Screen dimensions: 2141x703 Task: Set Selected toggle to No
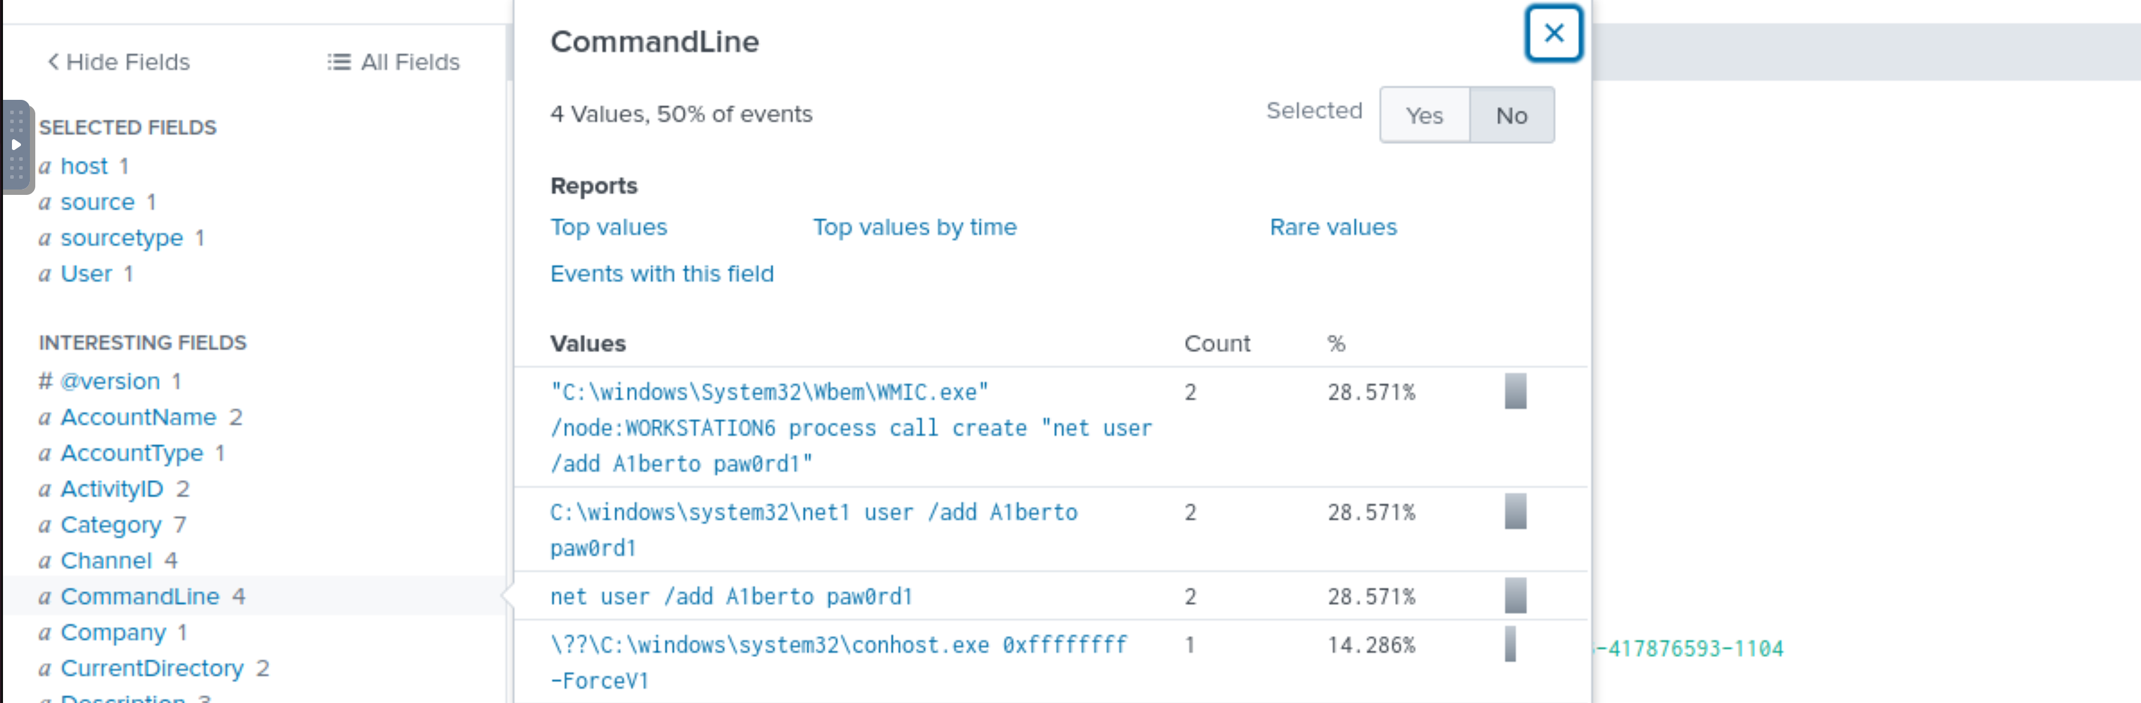point(1512,115)
